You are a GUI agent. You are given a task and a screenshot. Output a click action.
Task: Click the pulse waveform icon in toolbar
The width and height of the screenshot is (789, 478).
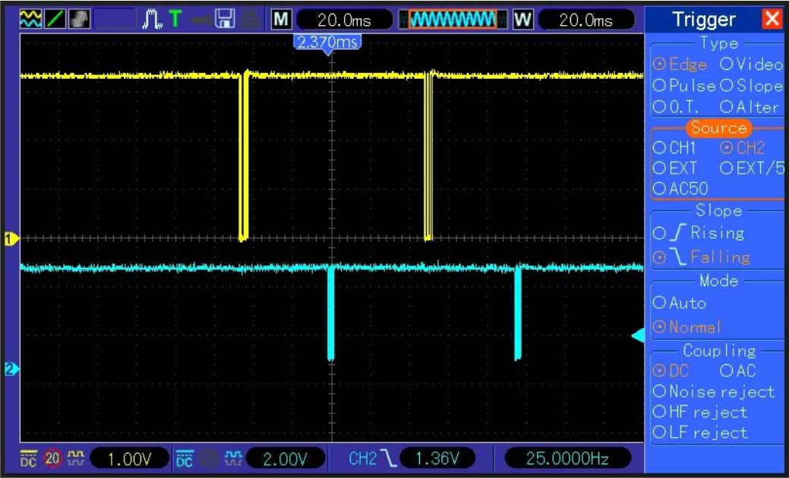(x=153, y=19)
